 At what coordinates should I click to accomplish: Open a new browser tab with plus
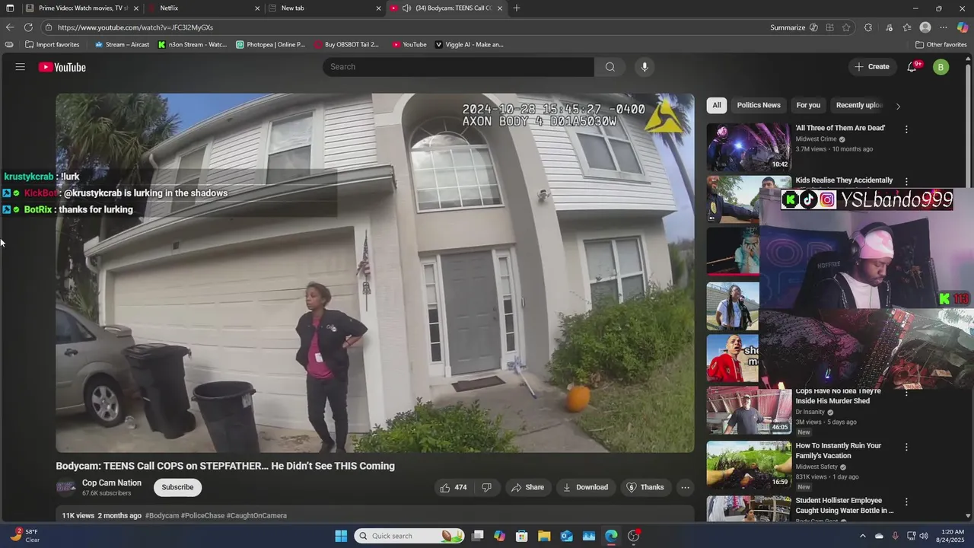coord(517,8)
